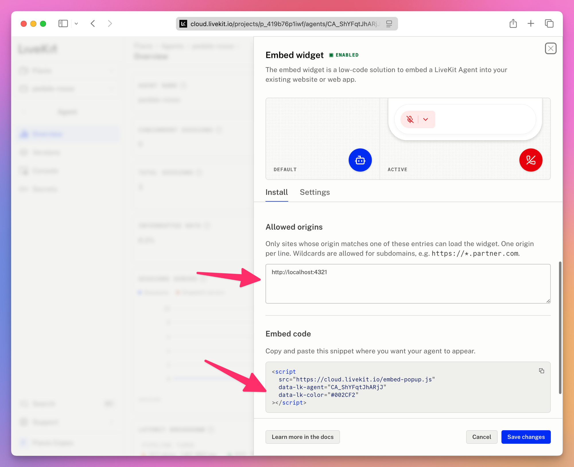Go back in browser history
This screenshot has width=574, height=467.
click(93, 24)
